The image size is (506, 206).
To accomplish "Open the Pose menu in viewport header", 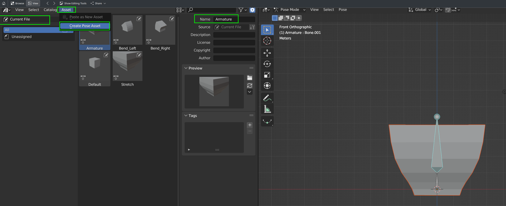I will [343, 10].
